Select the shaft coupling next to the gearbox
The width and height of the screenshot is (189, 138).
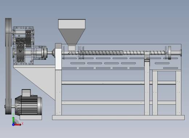(40, 53)
